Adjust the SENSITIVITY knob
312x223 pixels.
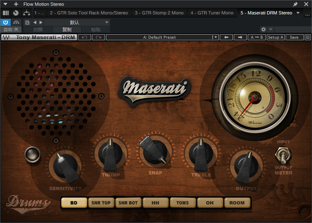coord(66,166)
